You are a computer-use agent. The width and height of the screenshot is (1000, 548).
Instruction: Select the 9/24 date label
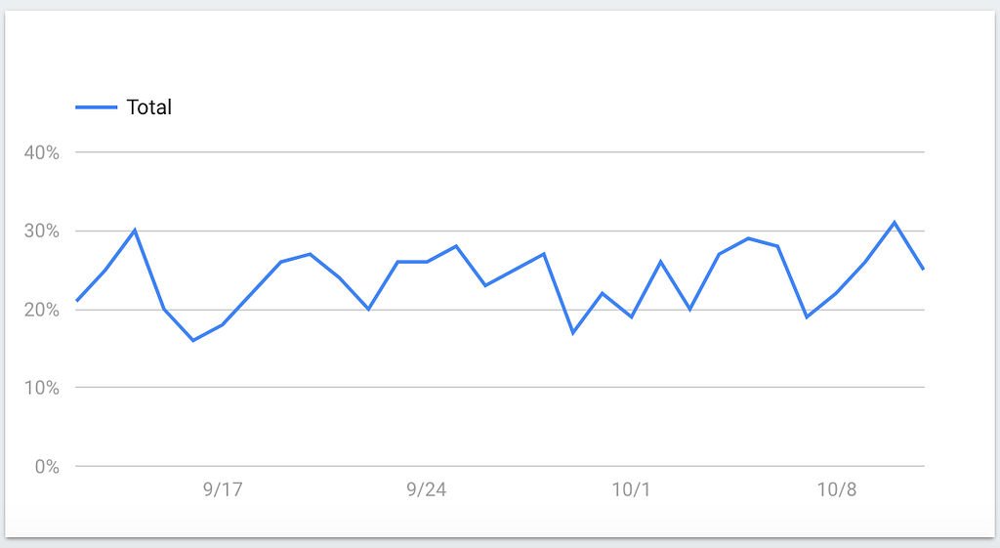(x=426, y=489)
